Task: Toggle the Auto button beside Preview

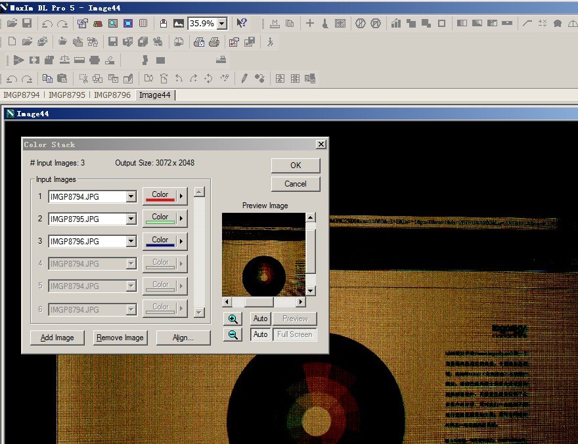Action: click(260, 319)
